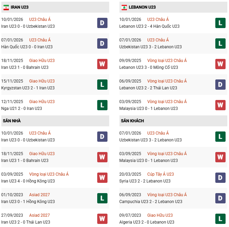Click L badge for Lebanon U23 2-4 Hàn Quốc

click(x=220, y=23)
